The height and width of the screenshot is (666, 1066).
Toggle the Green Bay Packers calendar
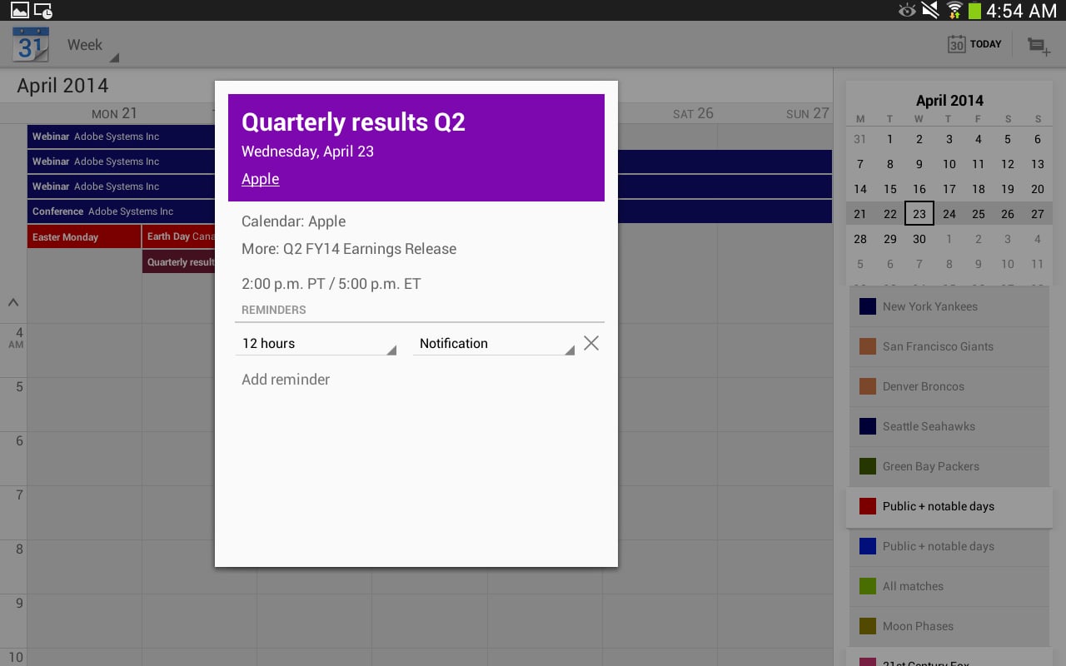coord(949,466)
